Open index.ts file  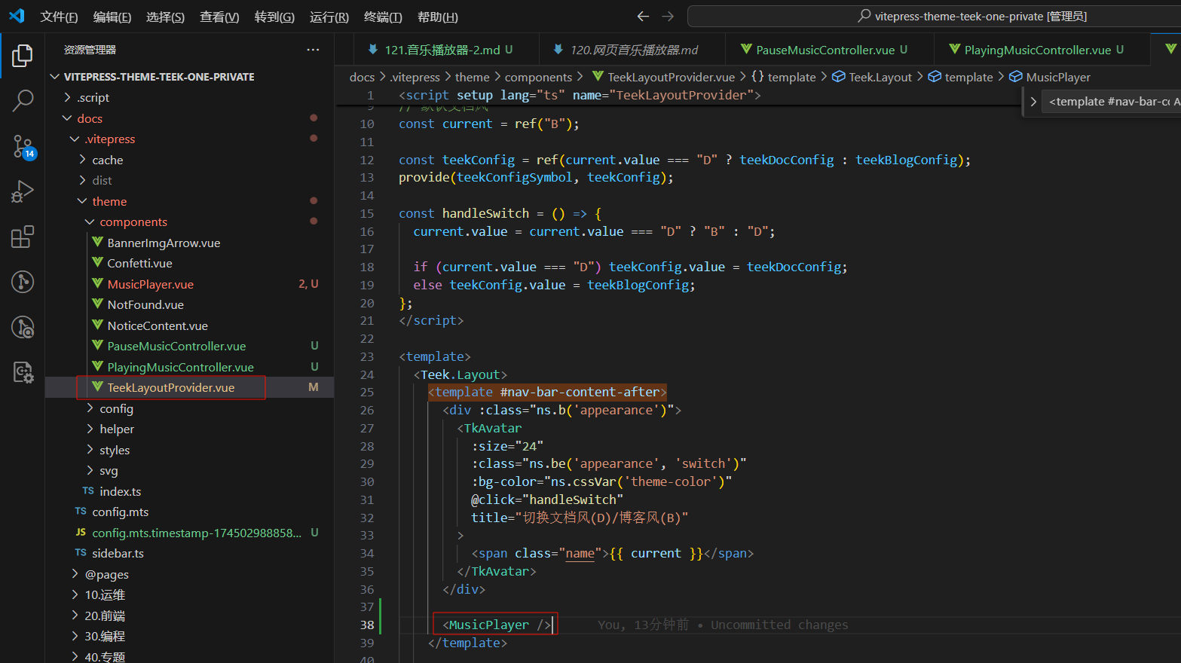coord(121,491)
